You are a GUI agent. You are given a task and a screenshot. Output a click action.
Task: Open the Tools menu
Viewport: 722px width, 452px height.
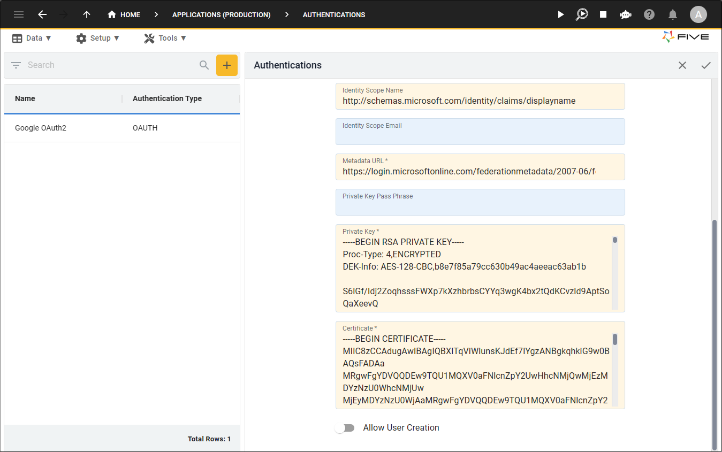[165, 38]
